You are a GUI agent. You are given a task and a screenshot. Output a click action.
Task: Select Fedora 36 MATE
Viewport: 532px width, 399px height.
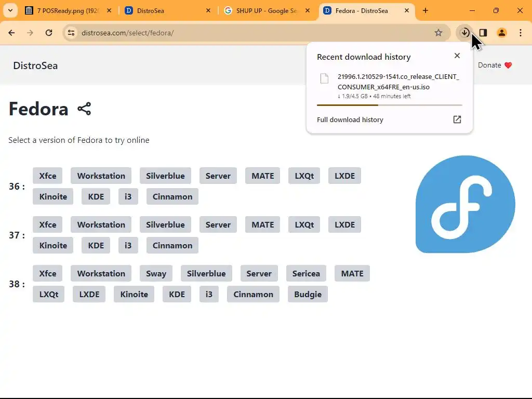point(262,176)
